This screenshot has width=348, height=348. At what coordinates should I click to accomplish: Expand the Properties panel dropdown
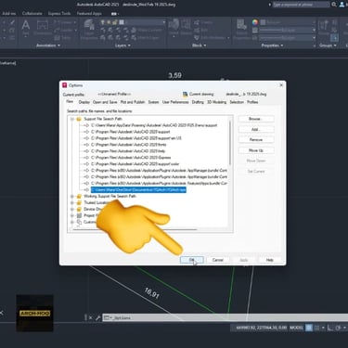pyautogui.click(x=272, y=45)
